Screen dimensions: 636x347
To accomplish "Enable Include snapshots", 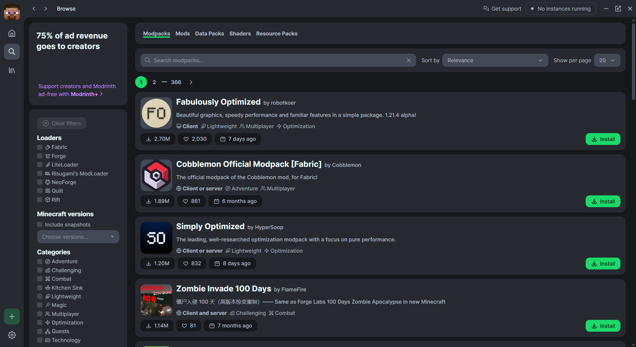I will (40, 224).
